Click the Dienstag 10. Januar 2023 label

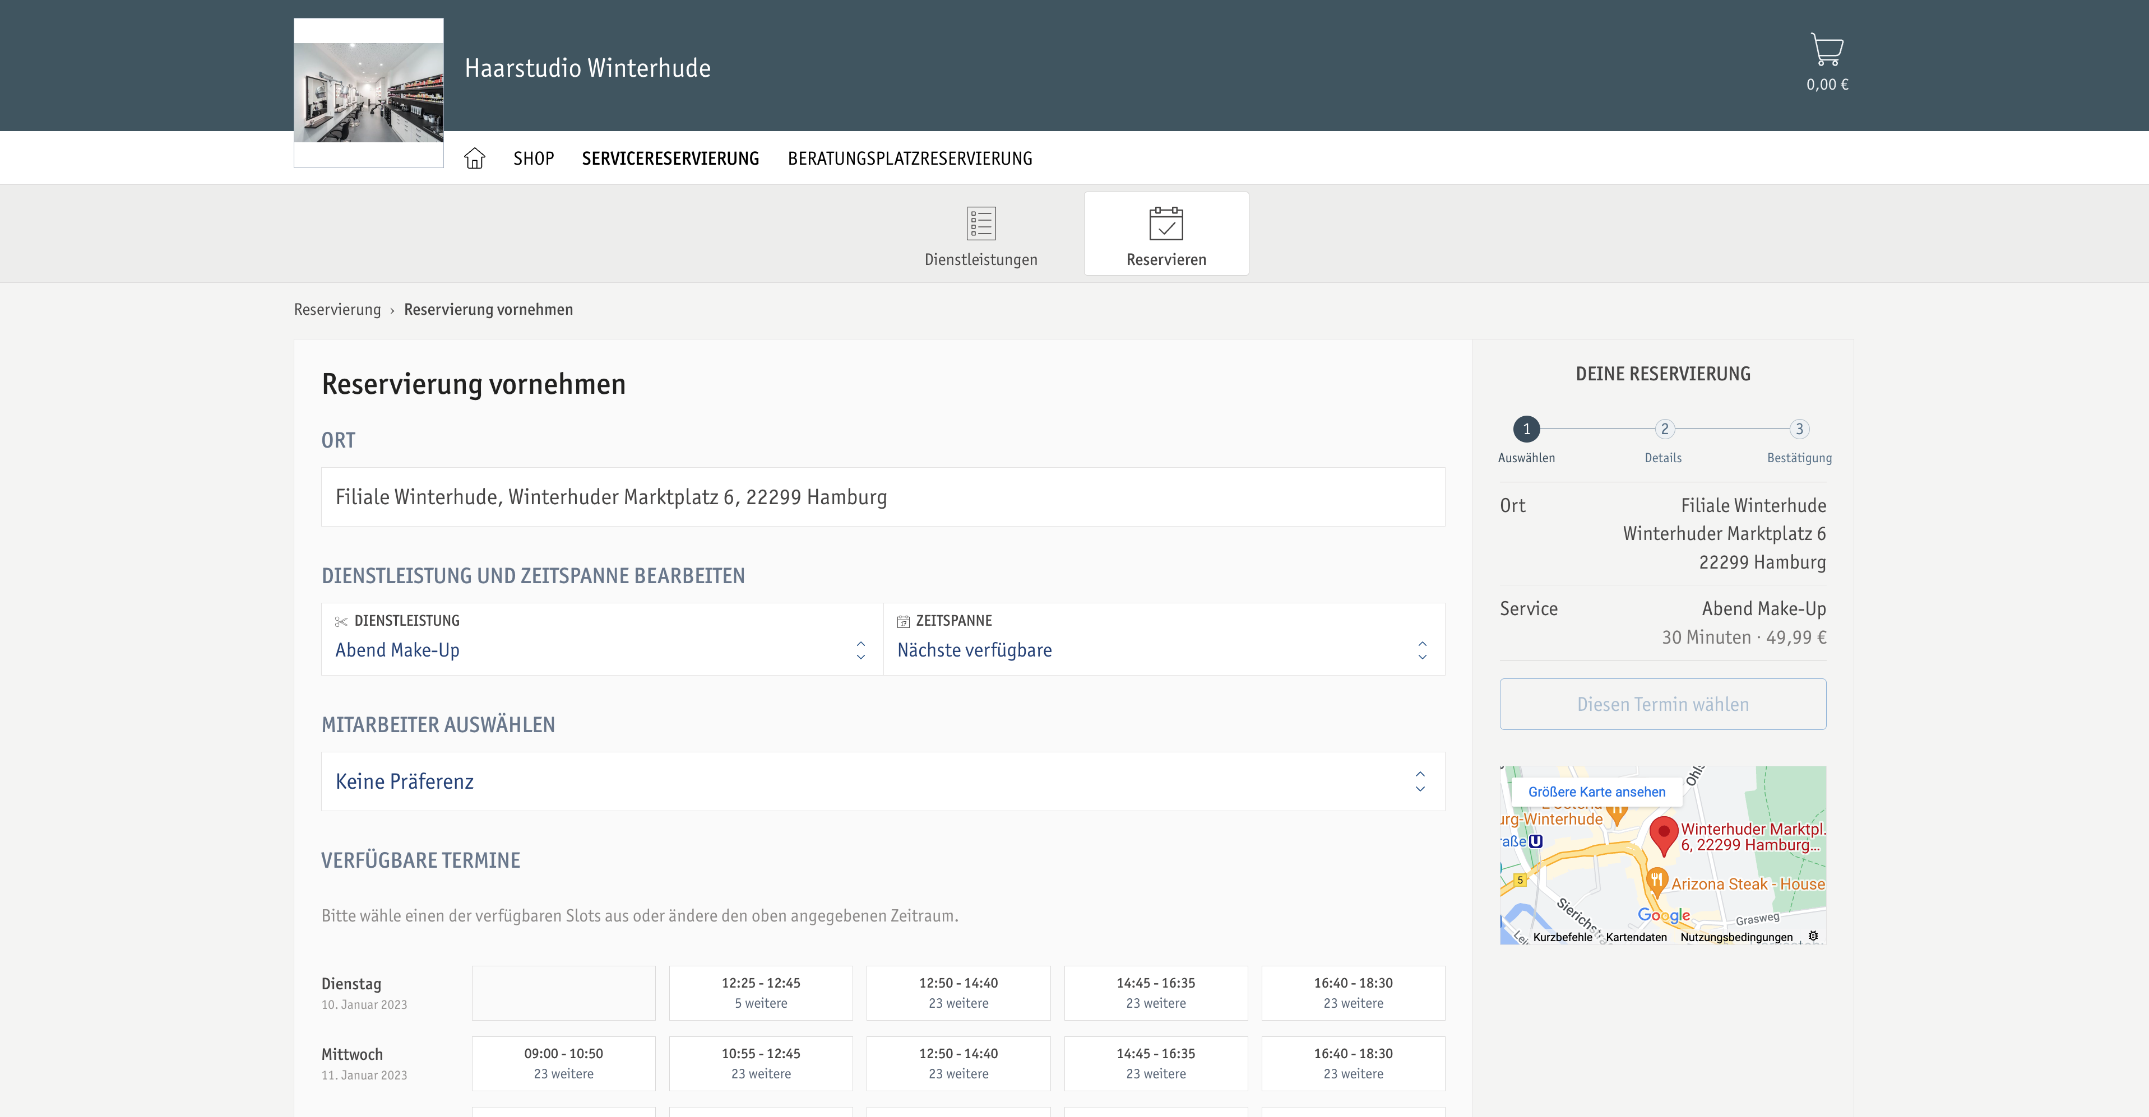pos(364,993)
